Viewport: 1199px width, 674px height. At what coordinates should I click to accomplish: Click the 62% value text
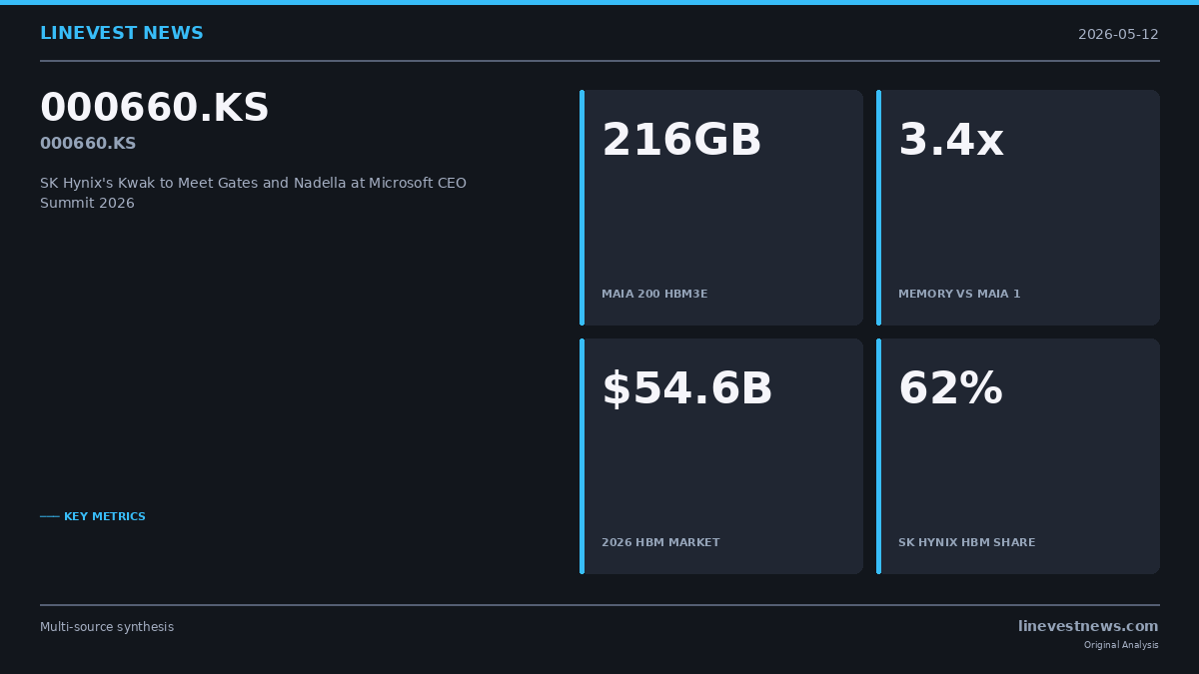click(950, 389)
